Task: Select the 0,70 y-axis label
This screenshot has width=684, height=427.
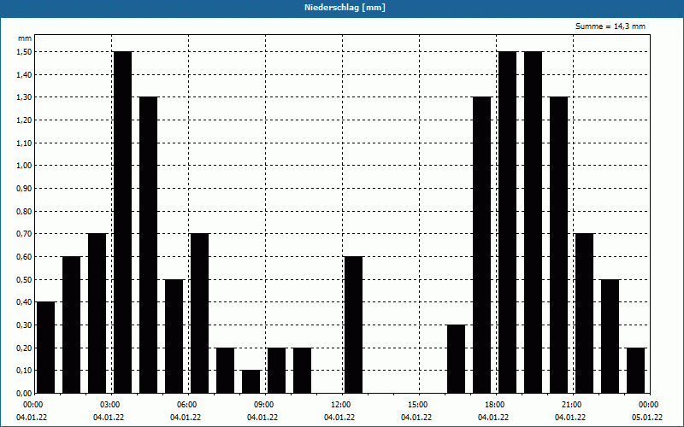Action: click(x=22, y=234)
